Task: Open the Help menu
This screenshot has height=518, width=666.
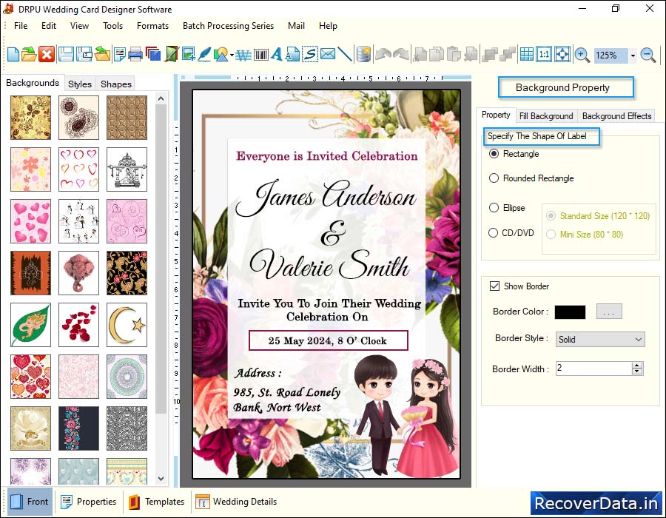Action: pos(328,26)
